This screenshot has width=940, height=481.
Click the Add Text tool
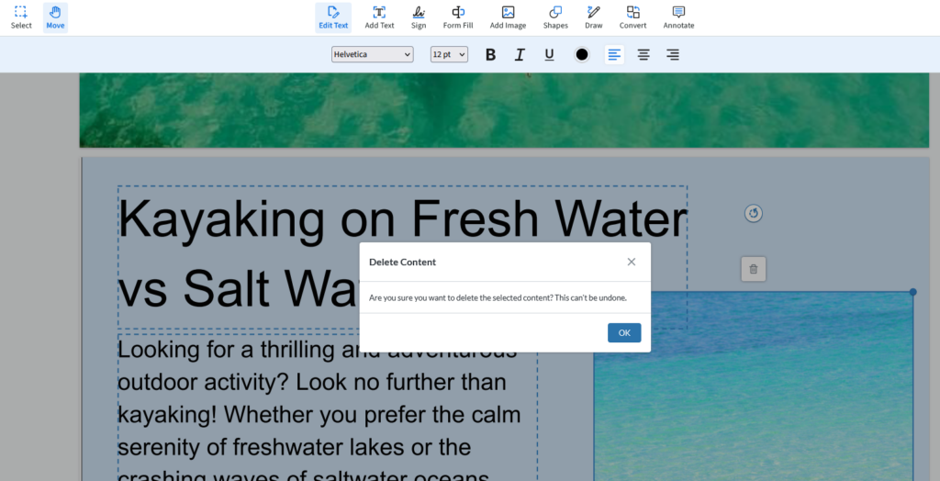click(x=379, y=17)
